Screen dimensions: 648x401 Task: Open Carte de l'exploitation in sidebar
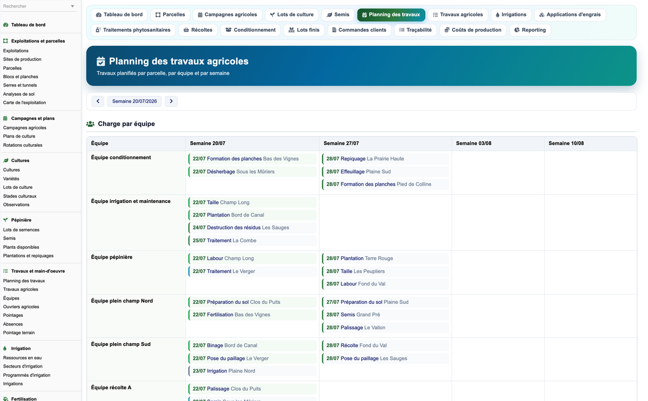pos(24,103)
